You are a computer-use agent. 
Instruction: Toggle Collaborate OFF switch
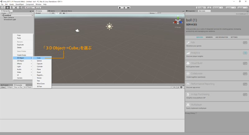(x=245, y=74)
